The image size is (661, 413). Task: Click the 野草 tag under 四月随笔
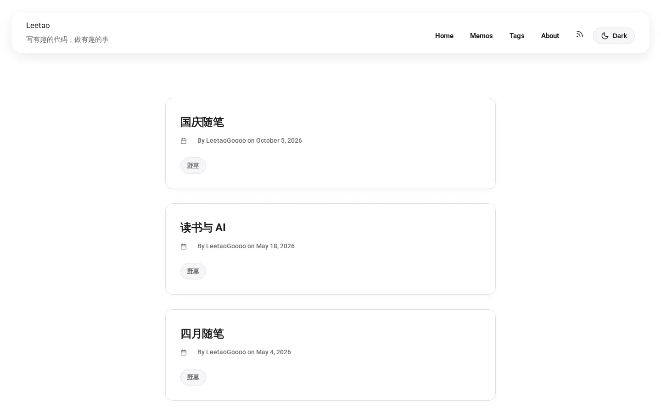tap(193, 377)
